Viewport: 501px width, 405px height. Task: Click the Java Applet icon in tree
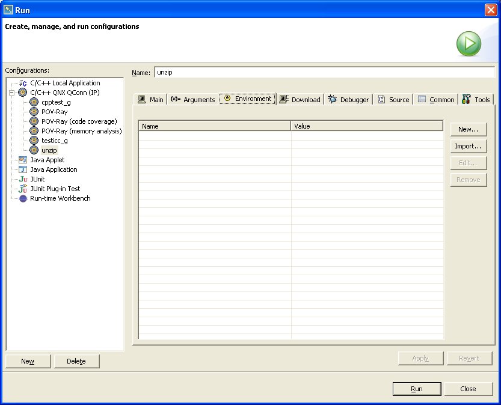pos(23,160)
